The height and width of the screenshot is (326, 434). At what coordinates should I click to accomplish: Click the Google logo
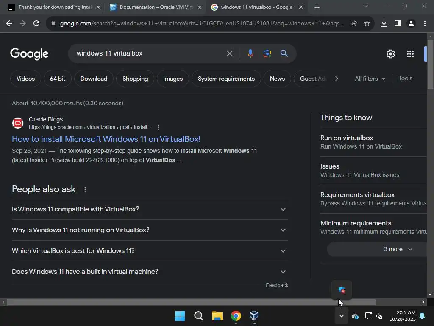click(29, 54)
